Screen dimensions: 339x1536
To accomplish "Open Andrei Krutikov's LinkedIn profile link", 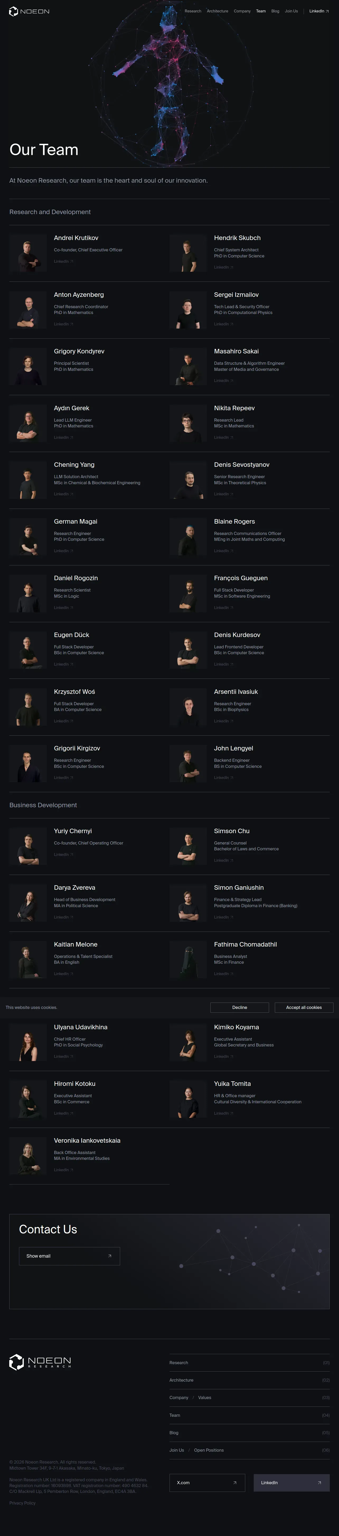I will [x=64, y=261].
